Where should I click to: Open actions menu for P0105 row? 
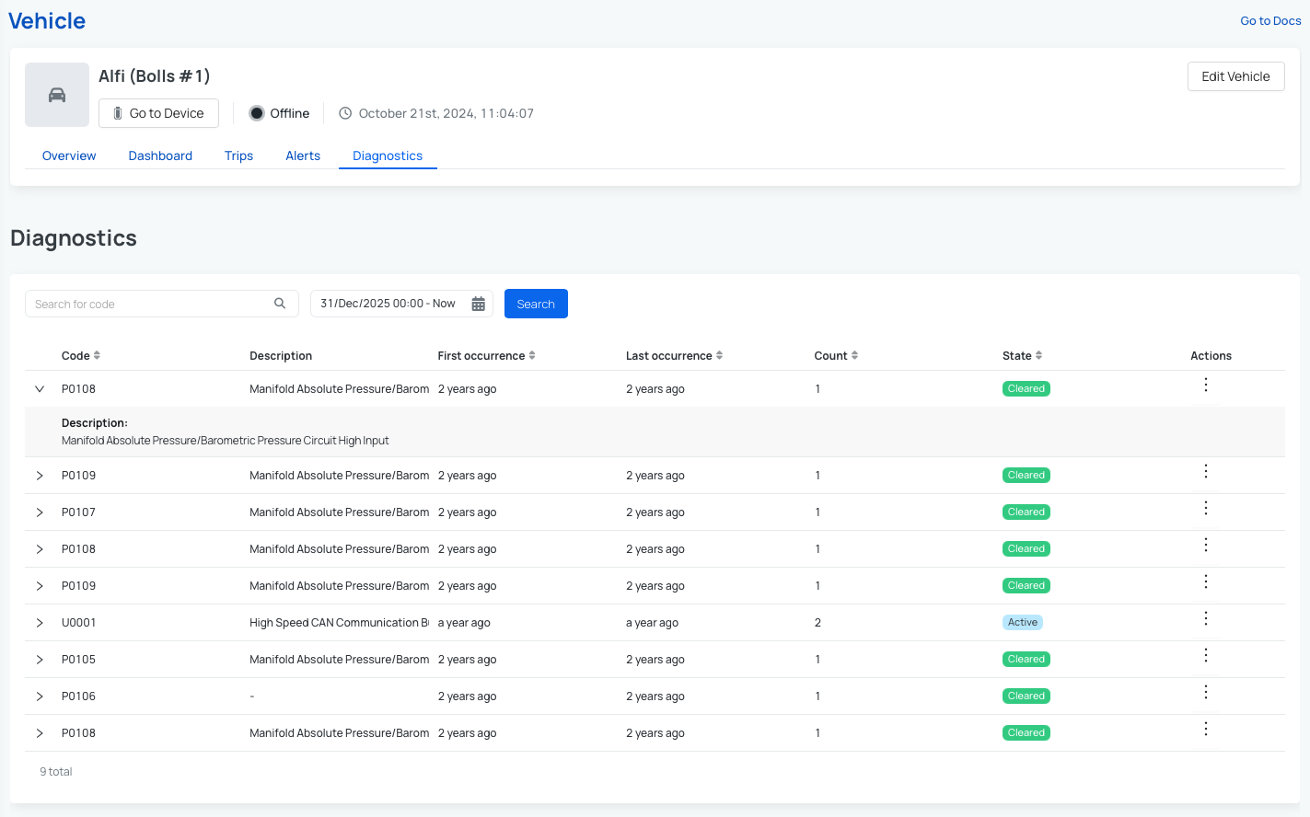click(1205, 656)
